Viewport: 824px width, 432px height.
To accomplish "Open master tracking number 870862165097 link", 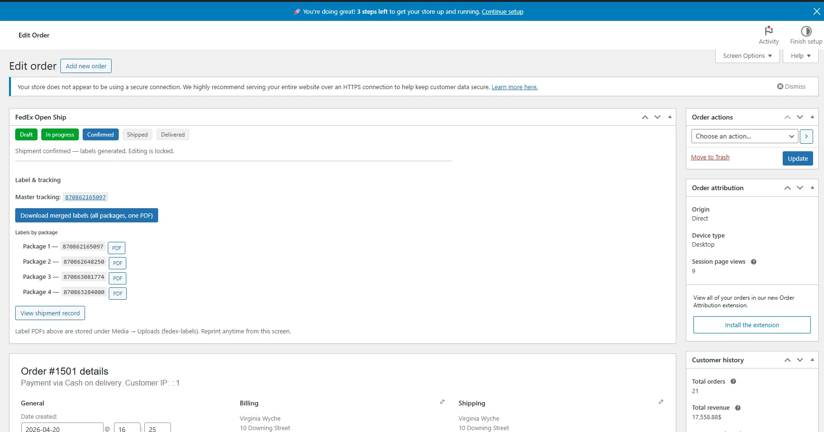I will (85, 197).
